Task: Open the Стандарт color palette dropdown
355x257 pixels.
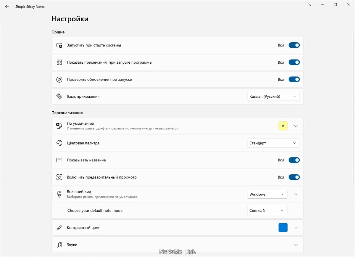Action: pos(273,143)
